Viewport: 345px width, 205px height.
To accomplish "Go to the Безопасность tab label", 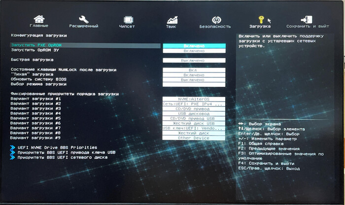I will point(215,26).
